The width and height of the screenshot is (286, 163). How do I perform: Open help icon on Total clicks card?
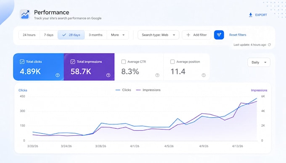click(x=58, y=75)
